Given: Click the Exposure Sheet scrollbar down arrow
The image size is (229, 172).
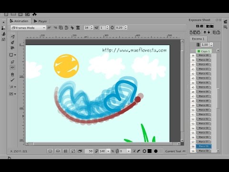Looking at the screenshot, I should pyautogui.click(x=218, y=150).
